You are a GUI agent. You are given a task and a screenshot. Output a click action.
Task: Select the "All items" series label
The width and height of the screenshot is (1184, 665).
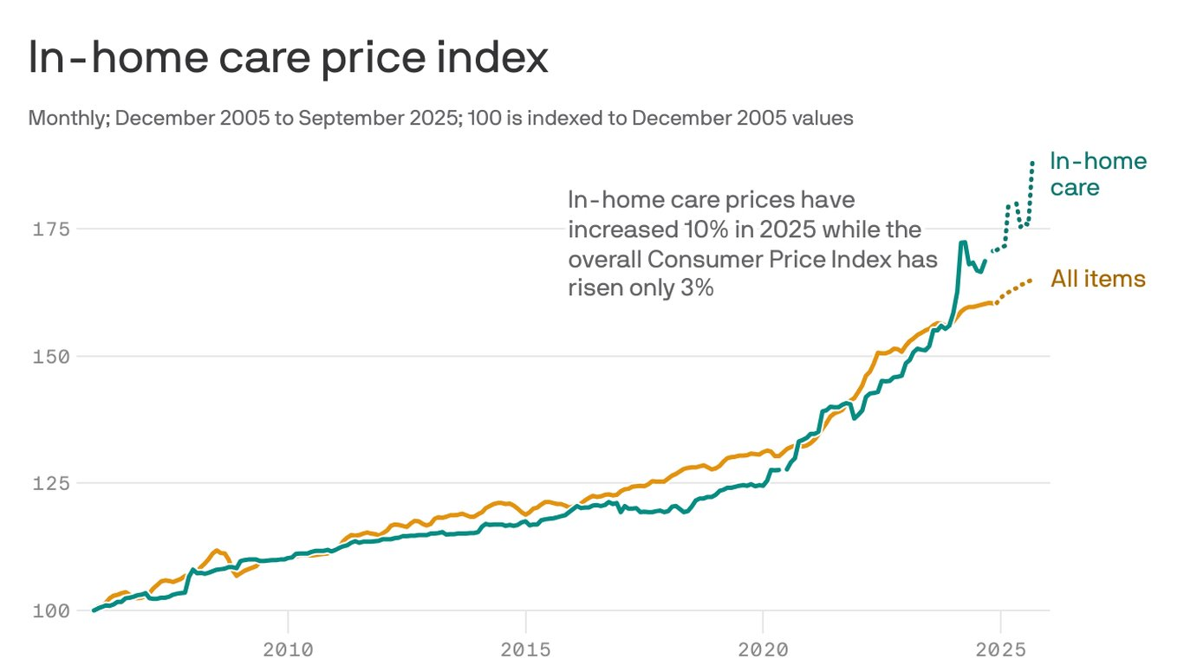coord(1097,280)
